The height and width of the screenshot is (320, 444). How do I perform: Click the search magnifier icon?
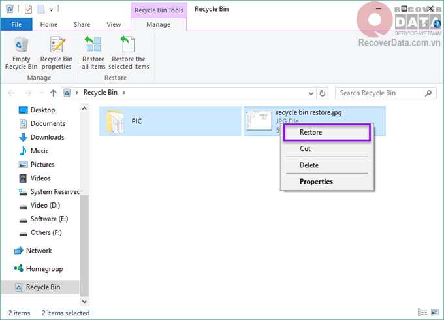428,93
